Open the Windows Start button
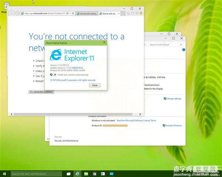The height and width of the screenshot is (177, 222). point(4,174)
